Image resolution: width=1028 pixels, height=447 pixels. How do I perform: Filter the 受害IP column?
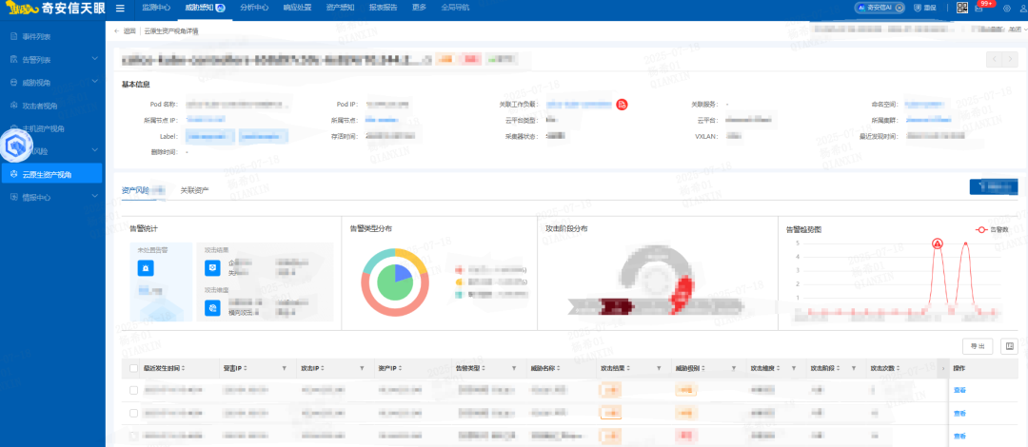pos(284,368)
